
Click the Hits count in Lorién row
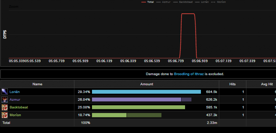click(243, 92)
